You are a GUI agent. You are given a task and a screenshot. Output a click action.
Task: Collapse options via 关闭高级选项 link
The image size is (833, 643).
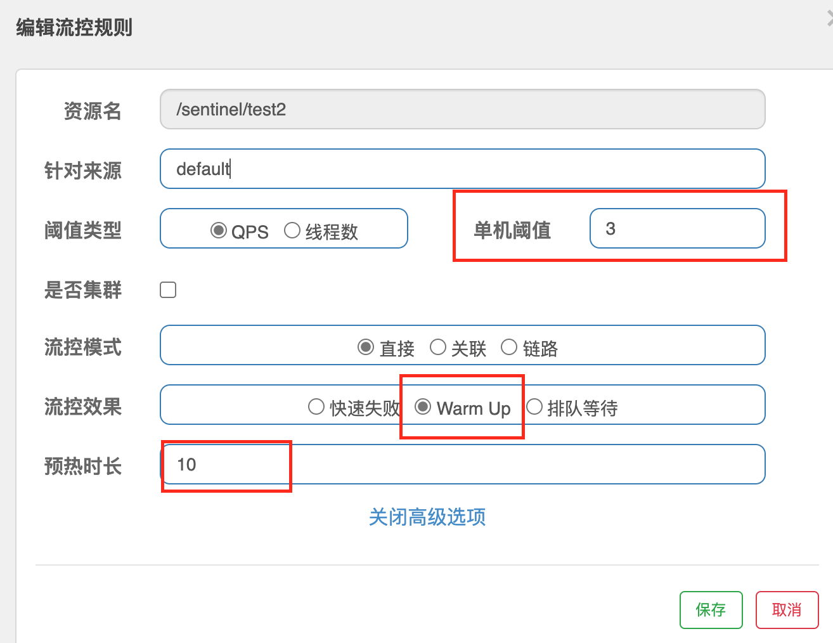coord(427,517)
